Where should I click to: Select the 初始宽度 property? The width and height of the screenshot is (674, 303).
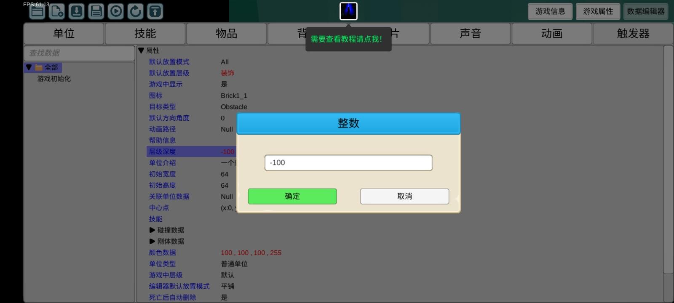point(162,174)
